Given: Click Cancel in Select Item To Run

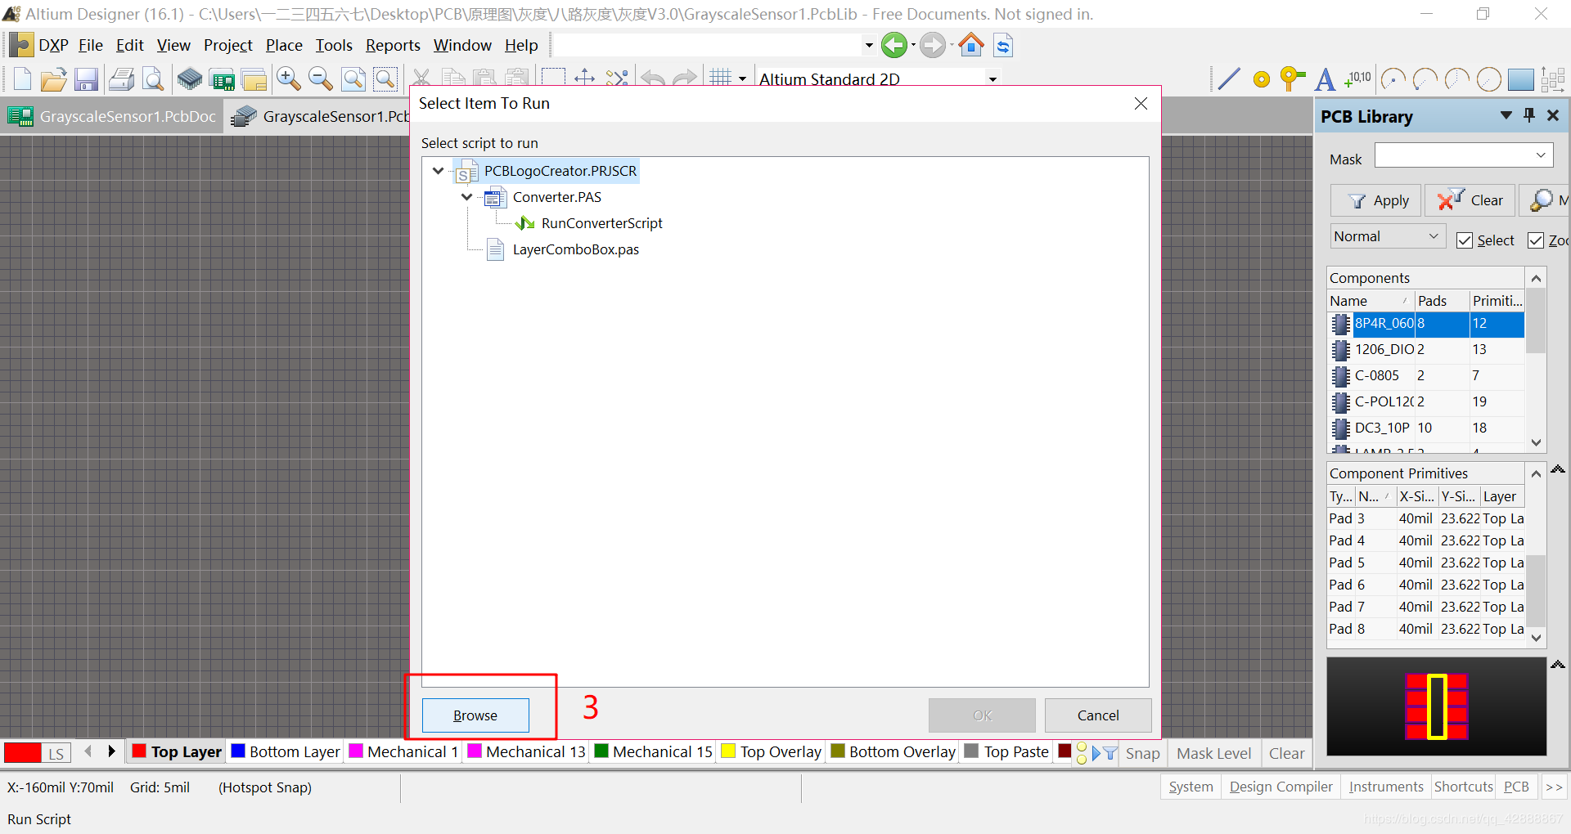Looking at the screenshot, I should (1098, 715).
